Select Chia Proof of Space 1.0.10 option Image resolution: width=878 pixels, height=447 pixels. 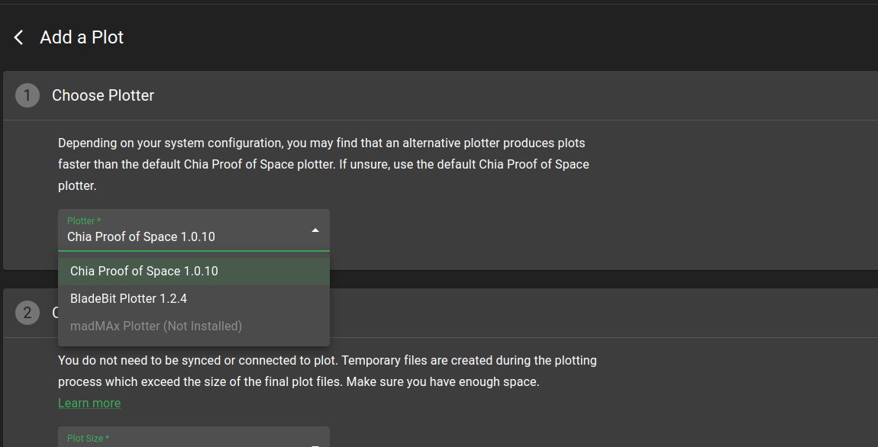coord(144,272)
